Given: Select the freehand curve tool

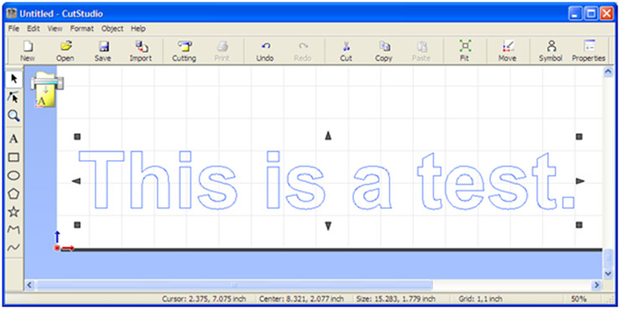Looking at the screenshot, I should click(x=14, y=247).
